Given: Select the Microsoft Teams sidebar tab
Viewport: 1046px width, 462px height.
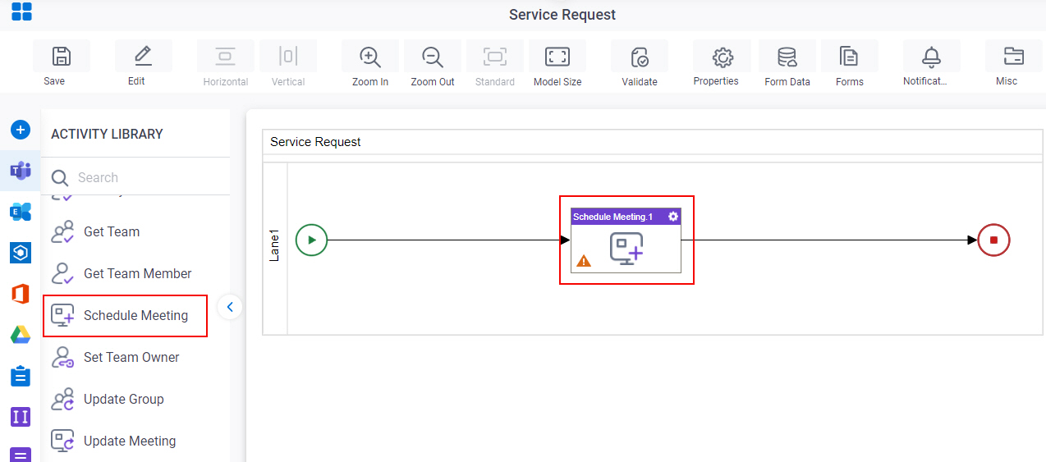Looking at the screenshot, I should point(21,171).
